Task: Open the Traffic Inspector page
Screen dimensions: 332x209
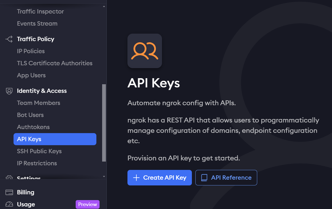Action: coord(40,11)
